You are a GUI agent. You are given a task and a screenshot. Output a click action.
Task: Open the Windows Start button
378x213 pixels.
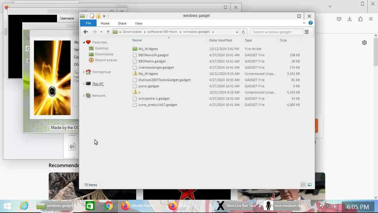(7, 206)
